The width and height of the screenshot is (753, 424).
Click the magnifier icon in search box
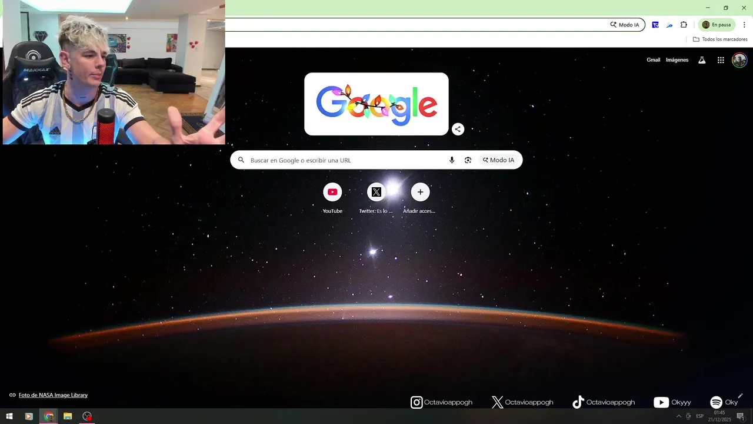[241, 160]
